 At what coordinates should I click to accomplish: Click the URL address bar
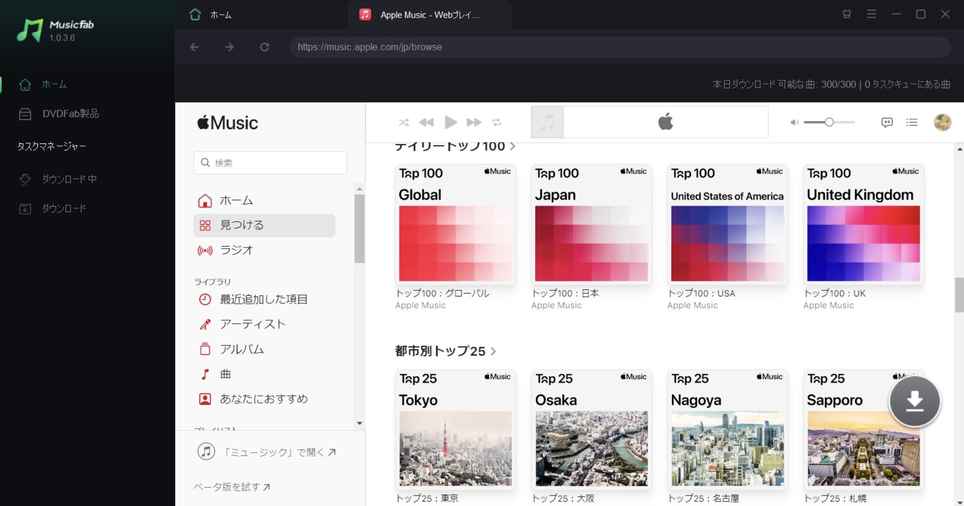coord(620,47)
